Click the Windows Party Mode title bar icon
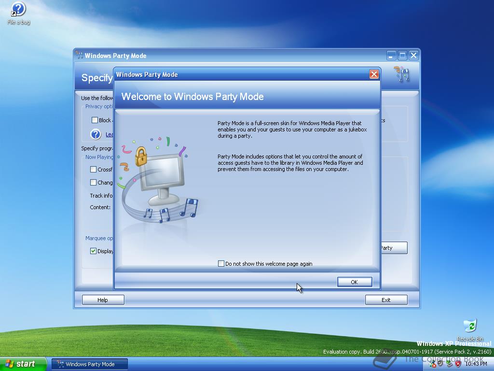This screenshot has height=371, width=494. click(x=79, y=56)
